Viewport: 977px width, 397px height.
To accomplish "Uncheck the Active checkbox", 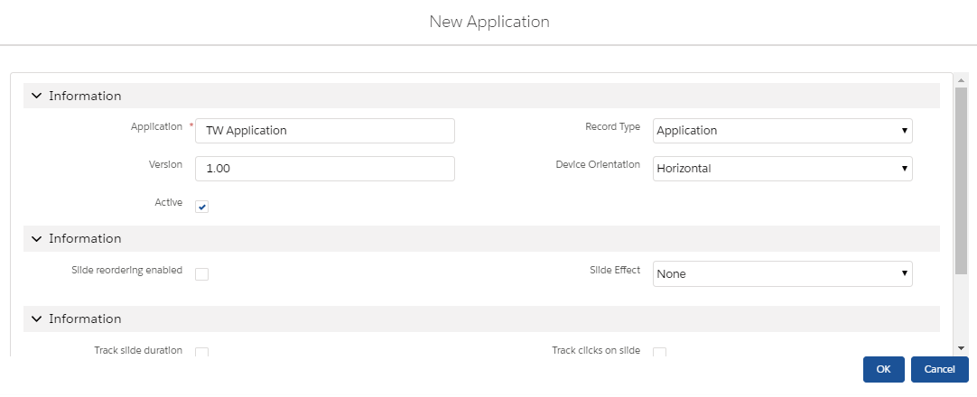I will click(x=202, y=207).
